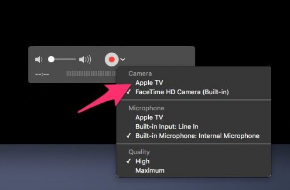Screen dimensions: 290x190
Task: Click the --:-- elapsed time display
Action: (42, 75)
